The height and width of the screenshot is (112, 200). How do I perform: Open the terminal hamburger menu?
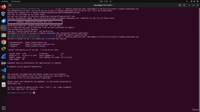coord(184,5)
